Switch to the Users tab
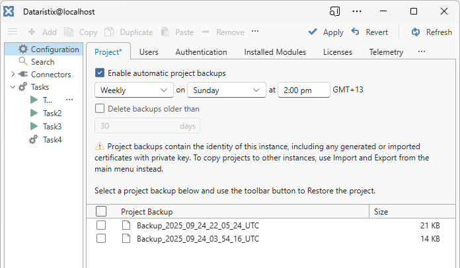Viewport: 460px width, 268px height. (x=149, y=52)
